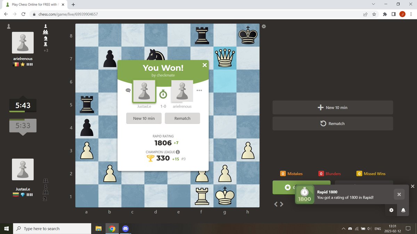Click the 5:43 clock
This screenshot has height=234, width=417.
pyautogui.click(x=23, y=105)
